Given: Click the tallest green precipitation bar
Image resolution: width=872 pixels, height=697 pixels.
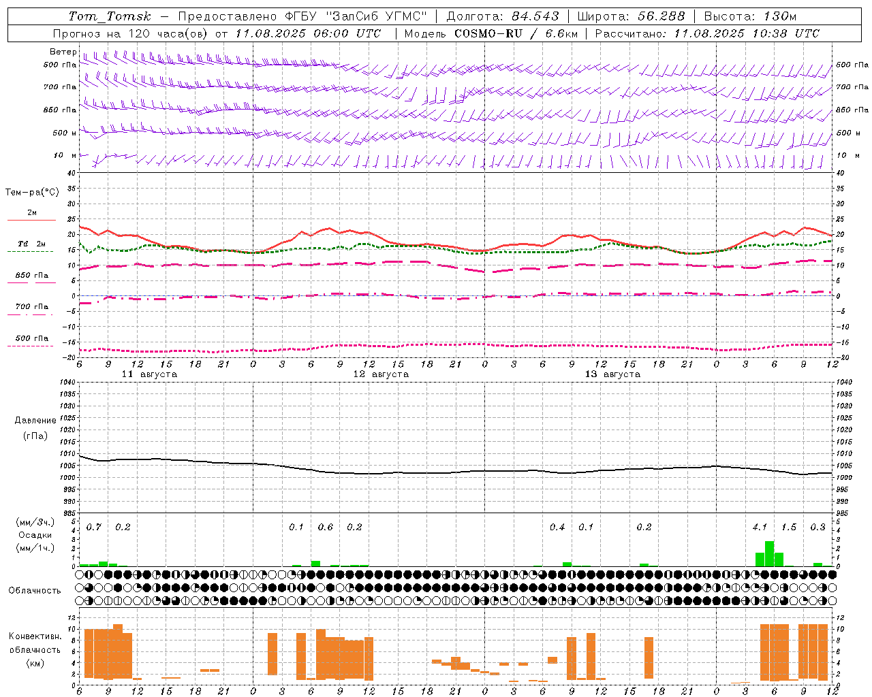Looking at the screenshot, I should (769, 554).
